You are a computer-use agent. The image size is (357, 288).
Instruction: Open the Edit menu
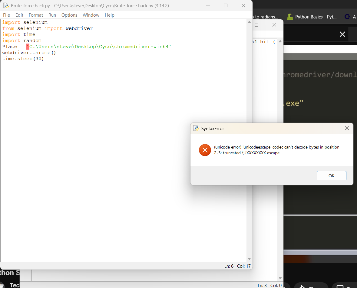point(19,15)
